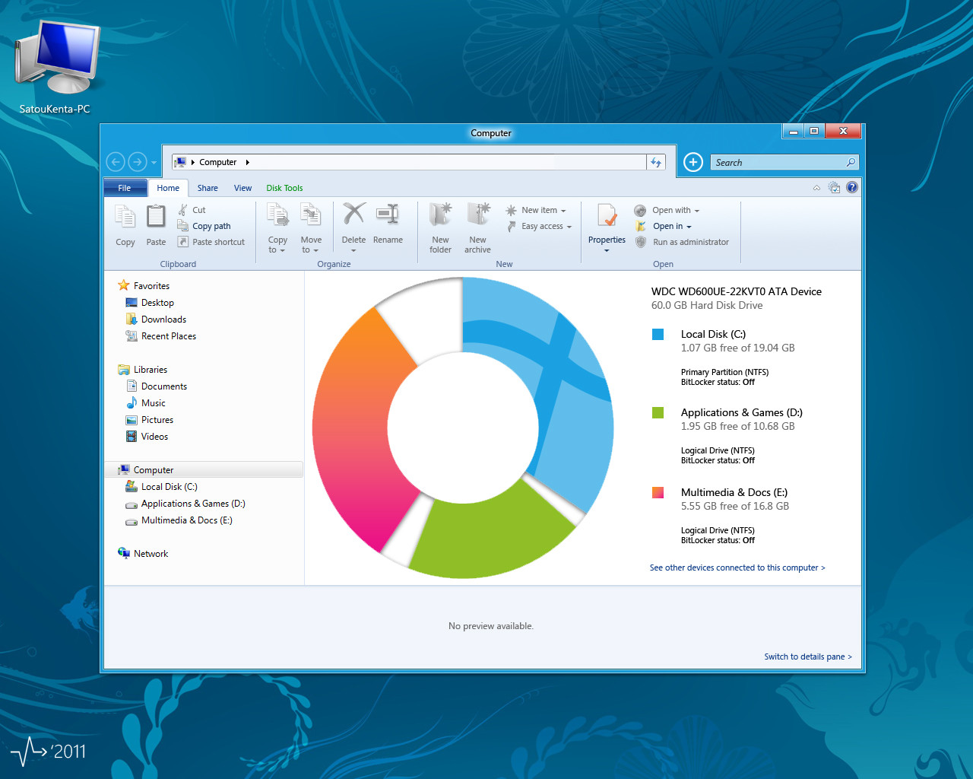
Task: Open Downloads in the navigation pane
Action: [x=163, y=320]
